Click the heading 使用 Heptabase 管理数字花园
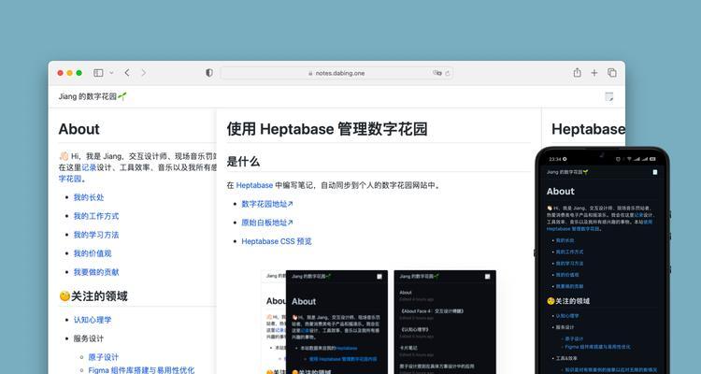 (327, 129)
